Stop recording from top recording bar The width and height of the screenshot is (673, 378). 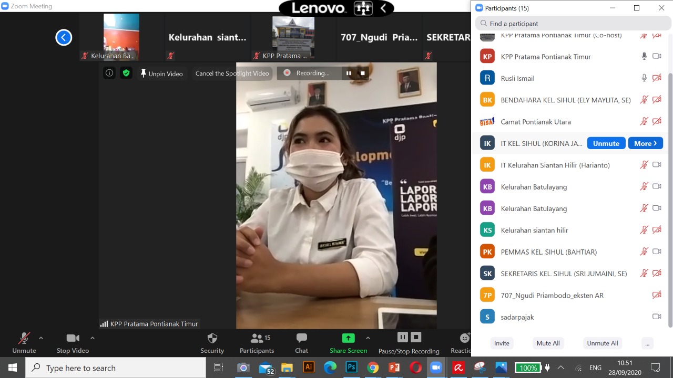point(362,73)
